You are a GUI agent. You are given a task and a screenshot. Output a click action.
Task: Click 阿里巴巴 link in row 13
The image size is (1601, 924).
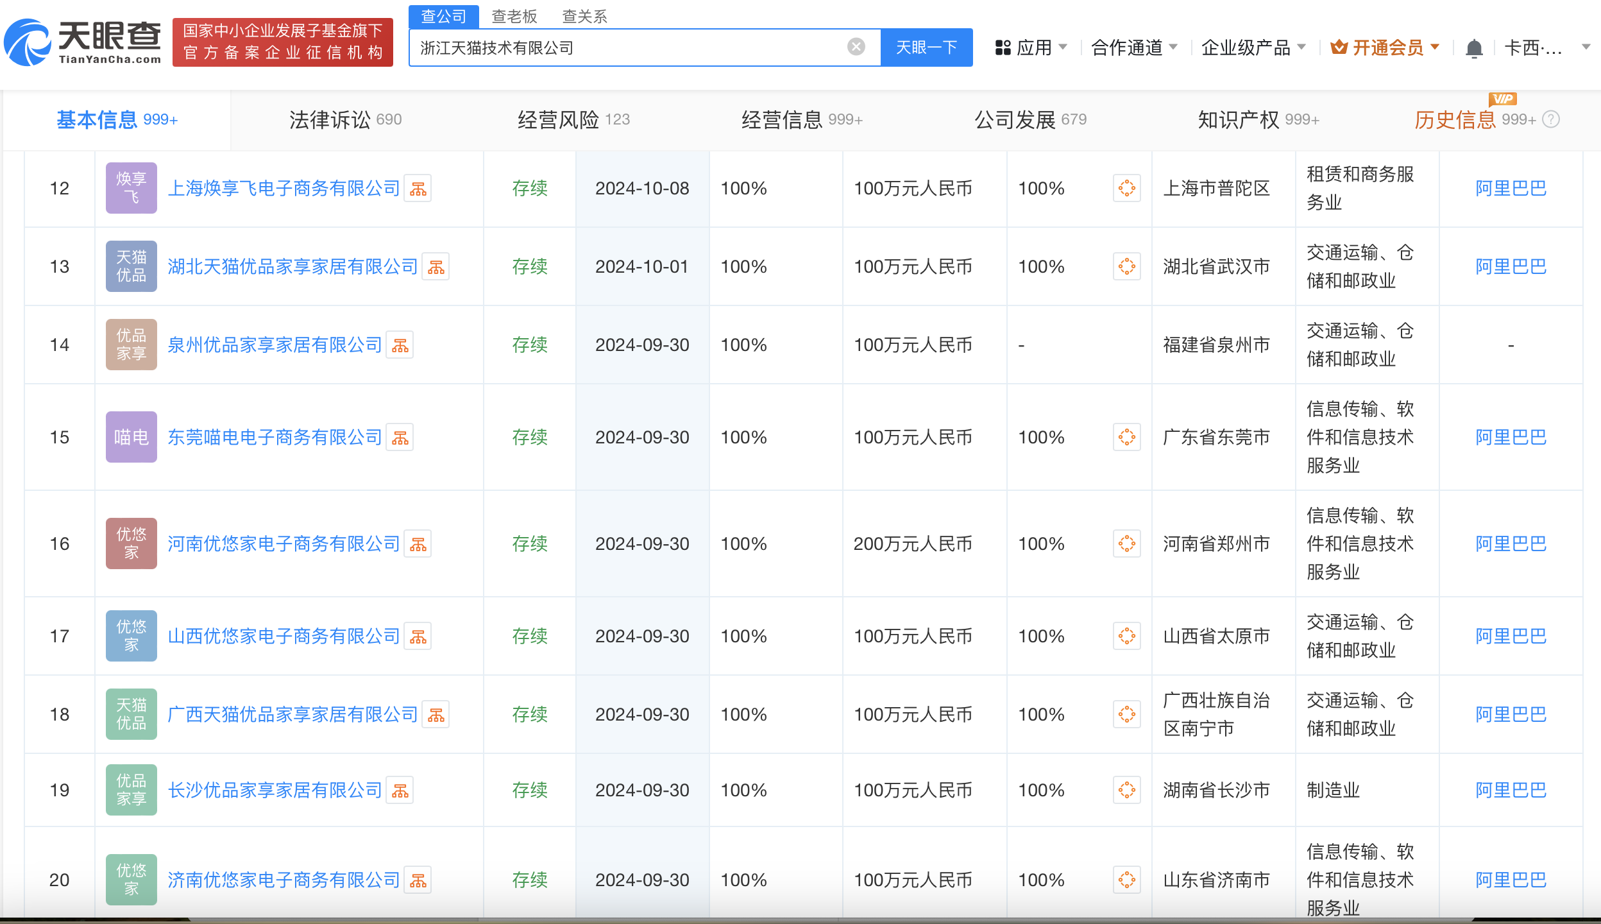pyautogui.click(x=1511, y=267)
